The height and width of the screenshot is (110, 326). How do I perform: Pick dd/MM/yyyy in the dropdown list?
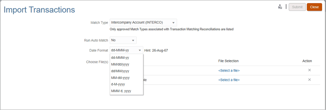[x=120, y=71]
